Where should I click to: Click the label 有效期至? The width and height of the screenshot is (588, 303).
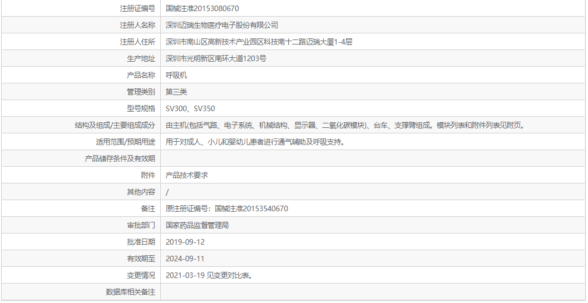click(x=141, y=259)
